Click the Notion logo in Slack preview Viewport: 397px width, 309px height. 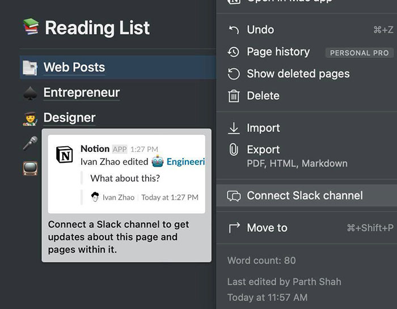65,155
